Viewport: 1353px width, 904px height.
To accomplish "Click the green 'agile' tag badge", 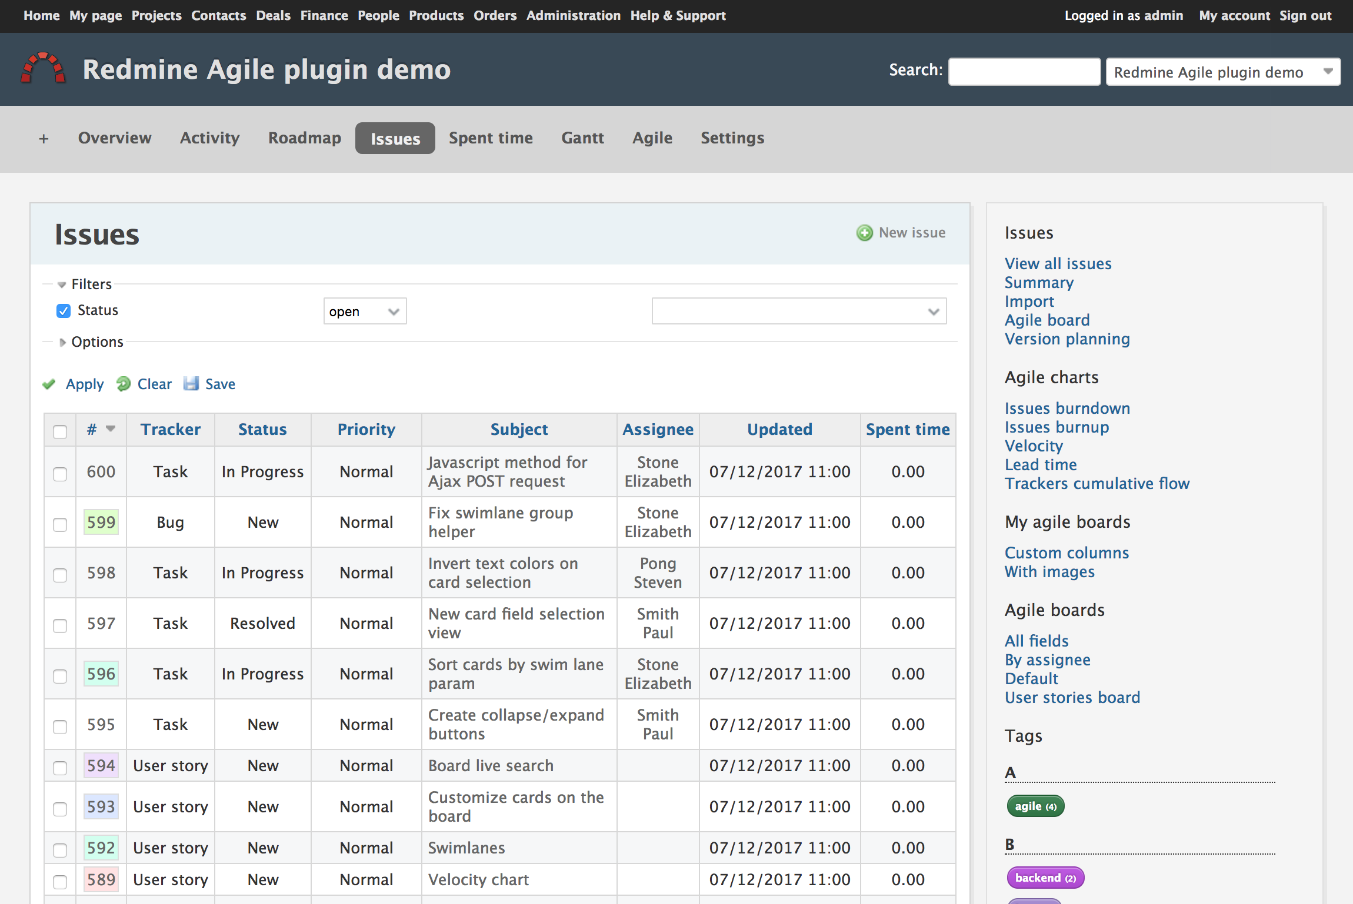I will 1035,806.
